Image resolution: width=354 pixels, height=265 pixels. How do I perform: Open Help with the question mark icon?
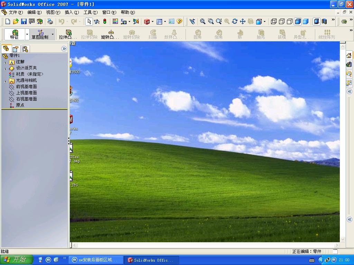(179, 21)
